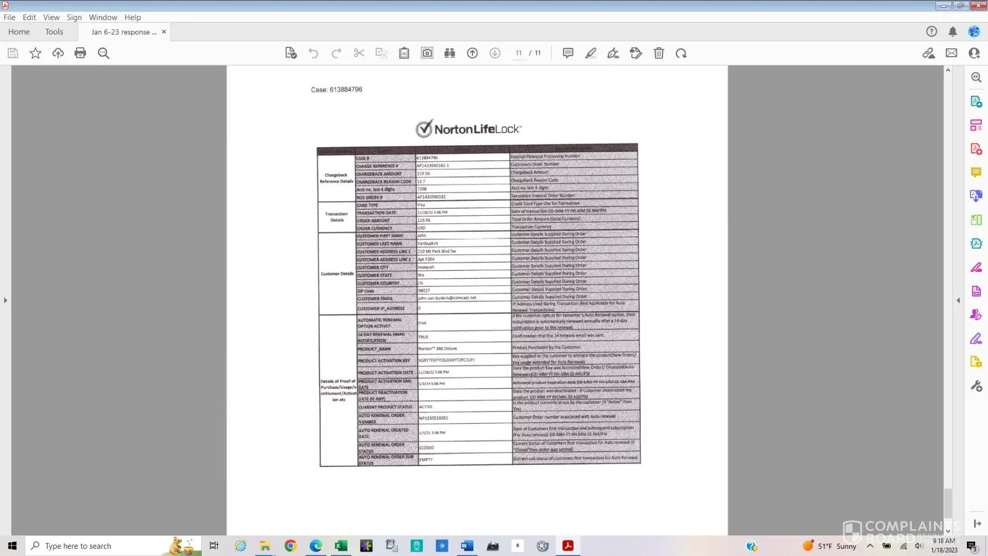The height and width of the screenshot is (556, 988).
Task: Go to the Home tab
Action: tap(19, 32)
